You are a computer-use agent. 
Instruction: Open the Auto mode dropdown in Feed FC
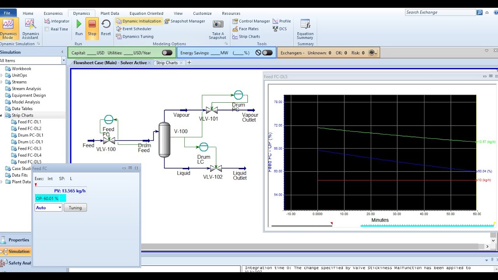pos(60,208)
